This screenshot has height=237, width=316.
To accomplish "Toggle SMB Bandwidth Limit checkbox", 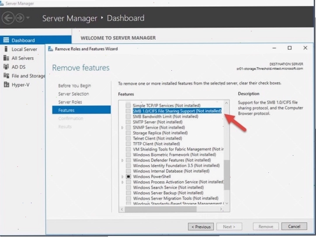I will tap(128, 116).
